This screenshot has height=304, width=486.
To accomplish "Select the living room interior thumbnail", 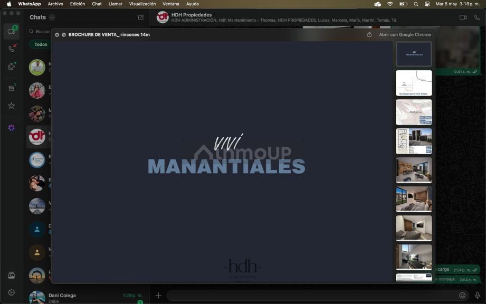I will click(x=414, y=170).
